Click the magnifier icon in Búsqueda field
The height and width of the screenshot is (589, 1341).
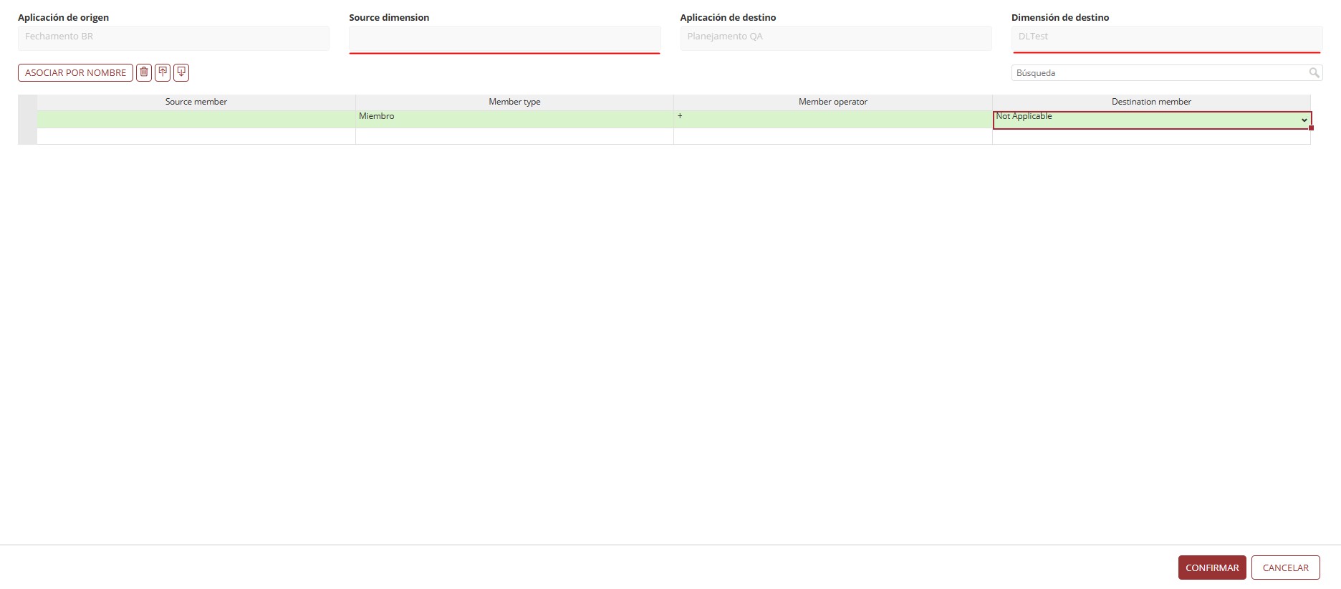pyautogui.click(x=1314, y=72)
